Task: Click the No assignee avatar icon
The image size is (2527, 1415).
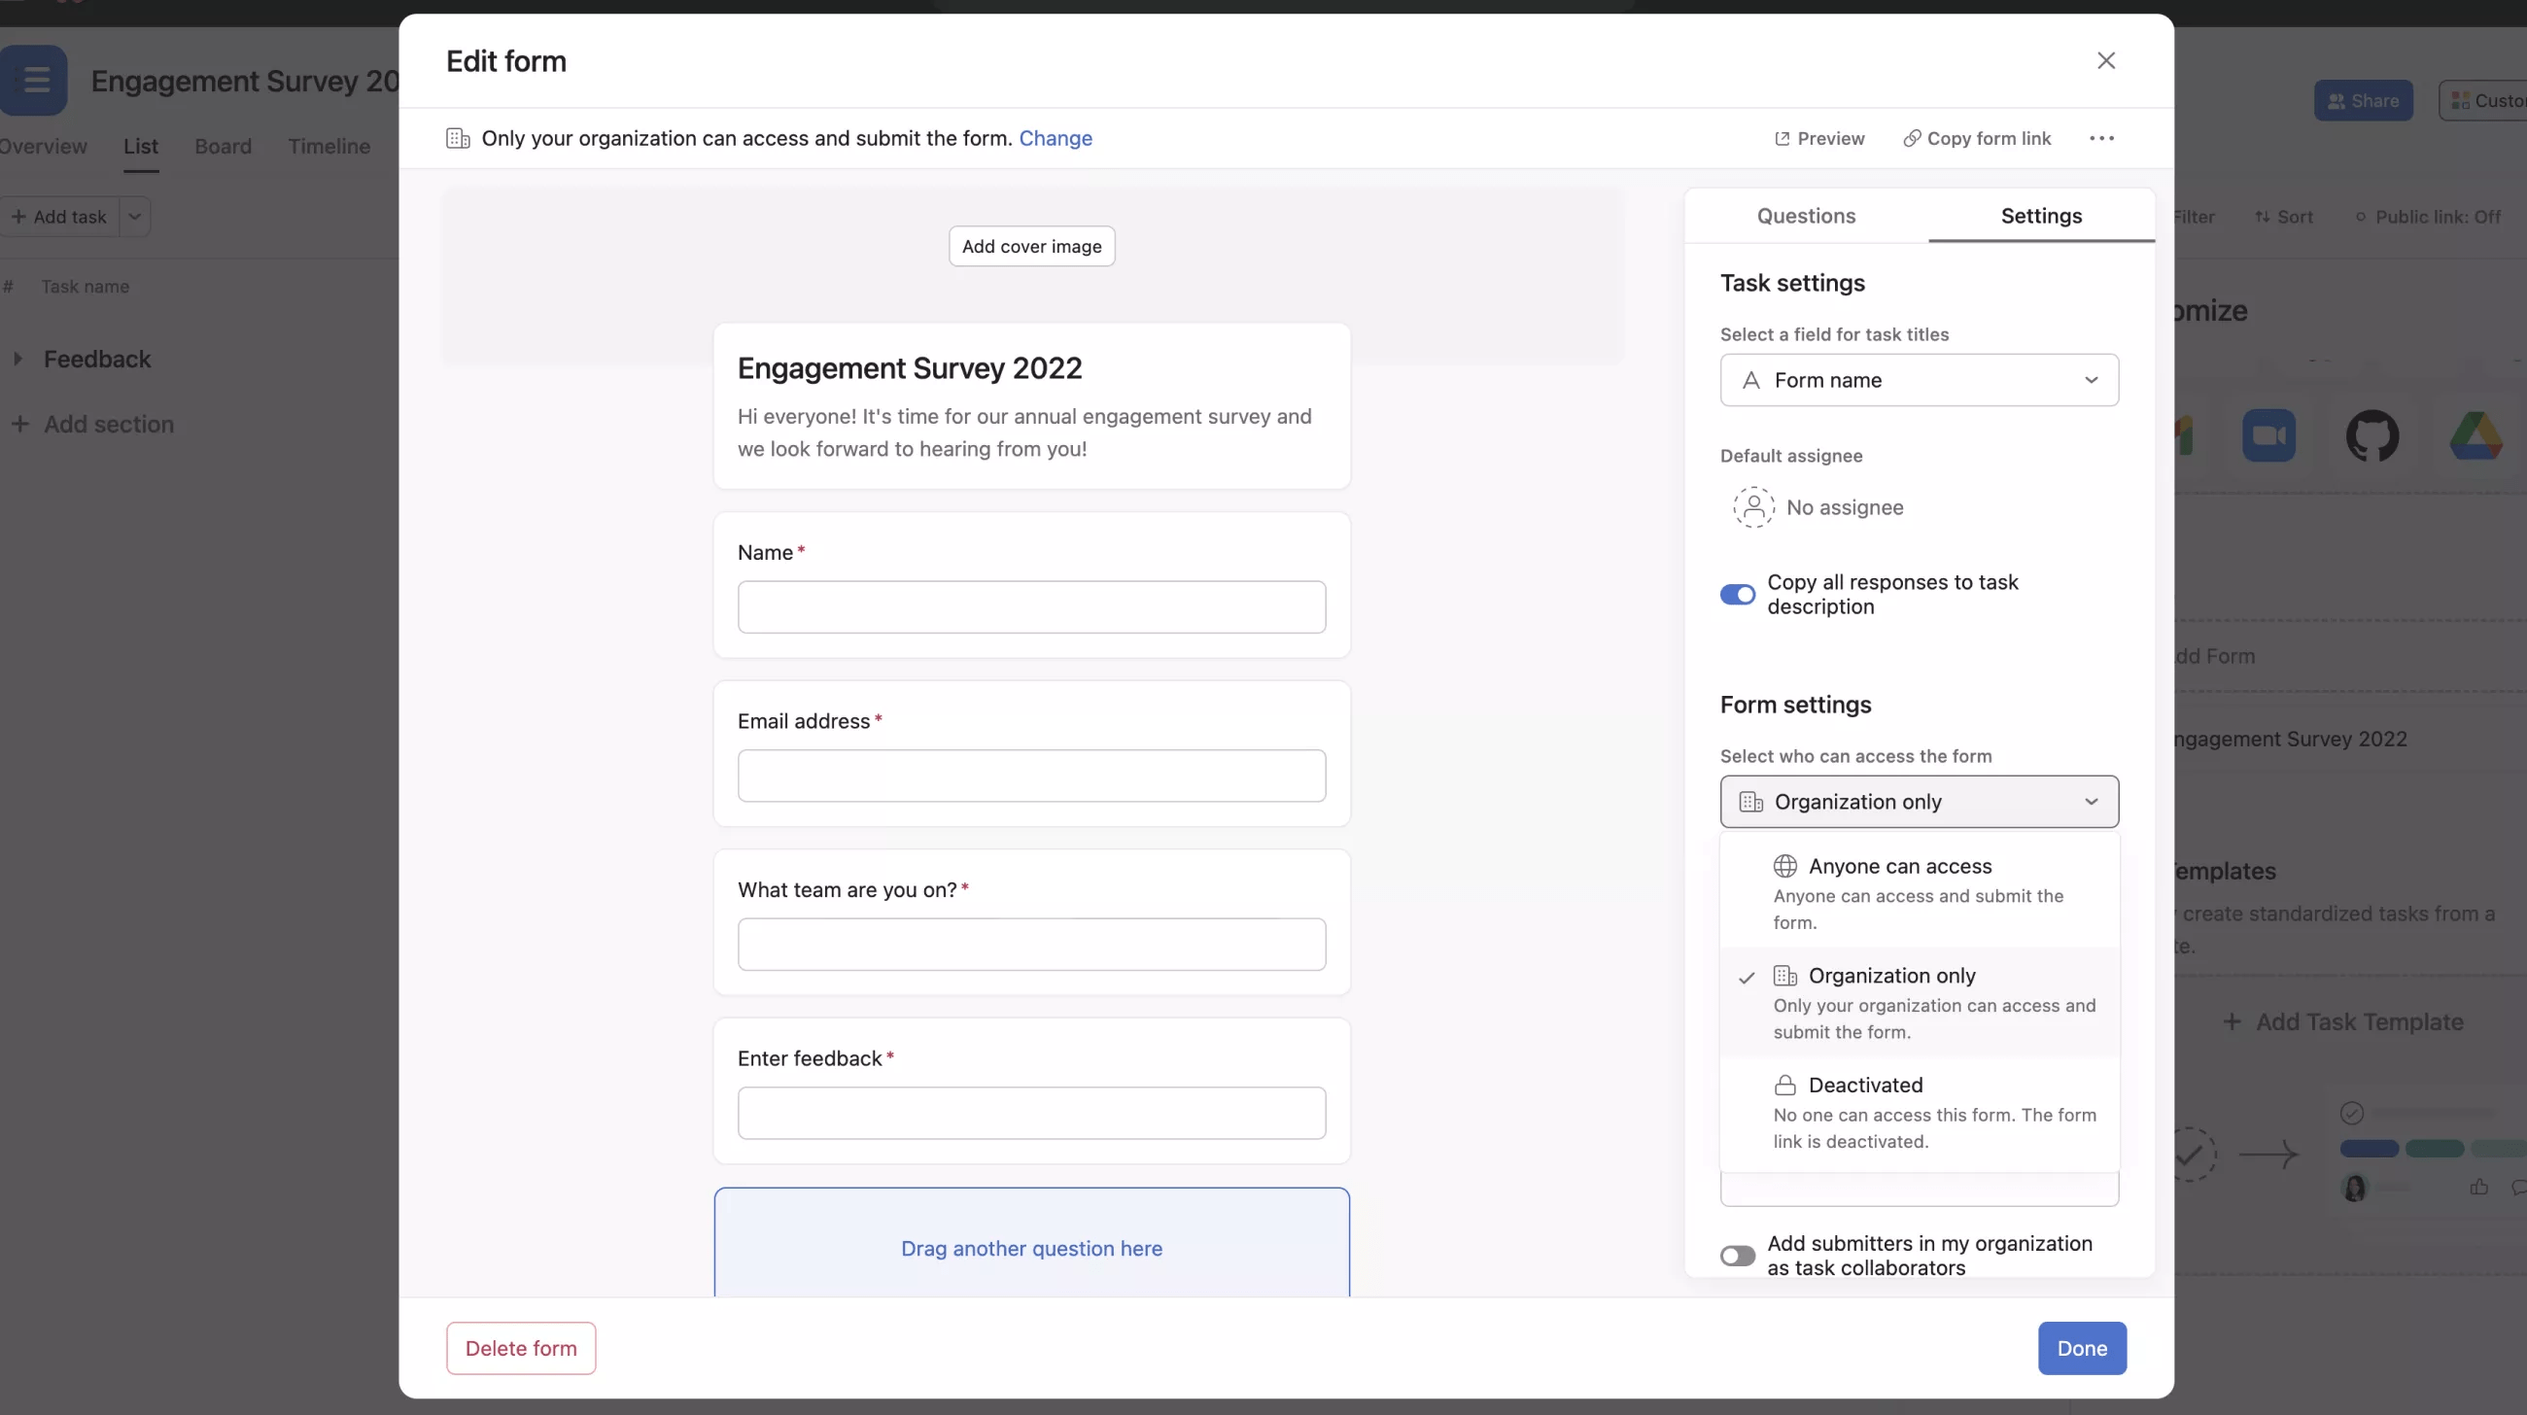Action: (x=1753, y=507)
